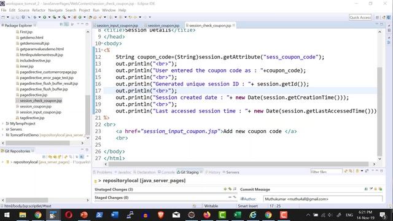Click the Open Perspective icon beside Quick Access

377,17
